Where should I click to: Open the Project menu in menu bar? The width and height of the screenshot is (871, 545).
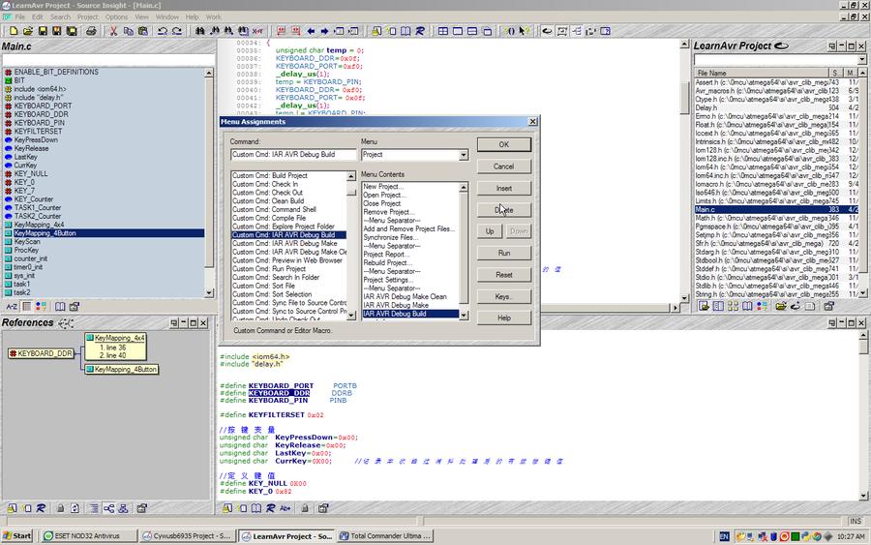tap(87, 16)
